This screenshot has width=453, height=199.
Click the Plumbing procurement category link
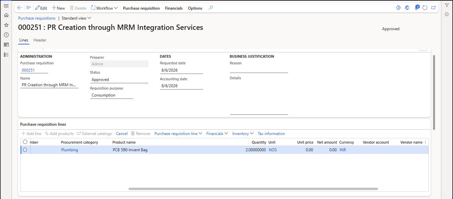pyautogui.click(x=70, y=150)
